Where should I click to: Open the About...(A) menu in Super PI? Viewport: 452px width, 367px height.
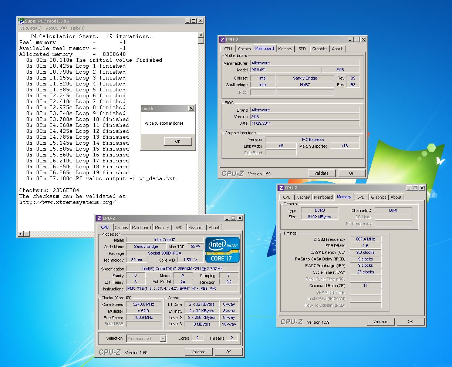click(x=56, y=28)
